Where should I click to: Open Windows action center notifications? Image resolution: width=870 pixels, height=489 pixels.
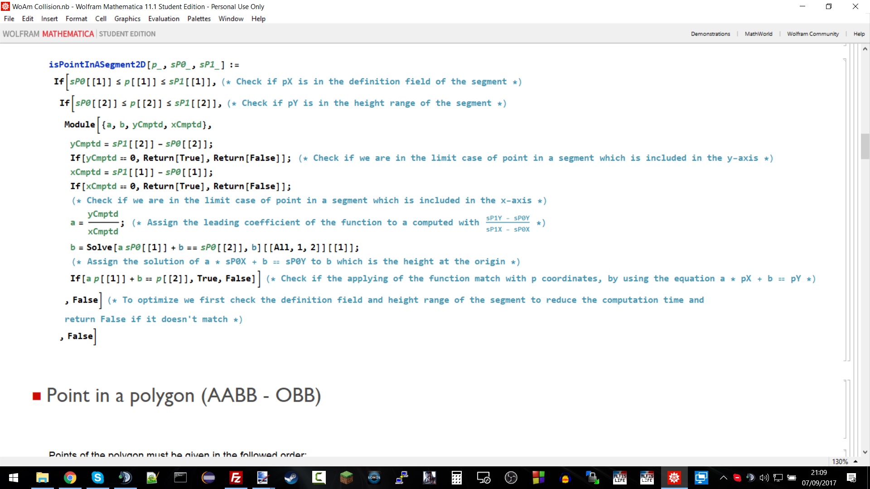(x=851, y=478)
